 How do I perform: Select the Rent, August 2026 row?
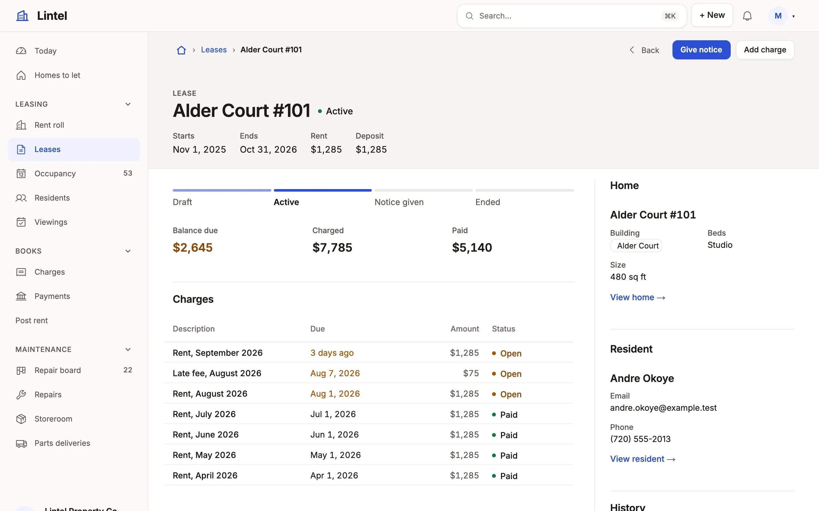pyautogui.click(x=369, y=394)
